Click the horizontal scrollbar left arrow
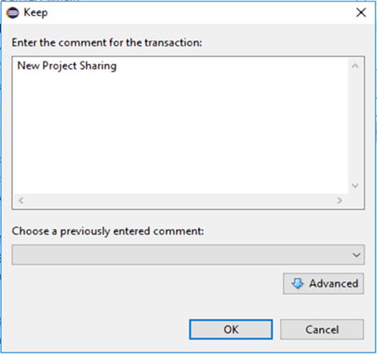The width and height of the screenshot is (377, 354). click(21, 200)
